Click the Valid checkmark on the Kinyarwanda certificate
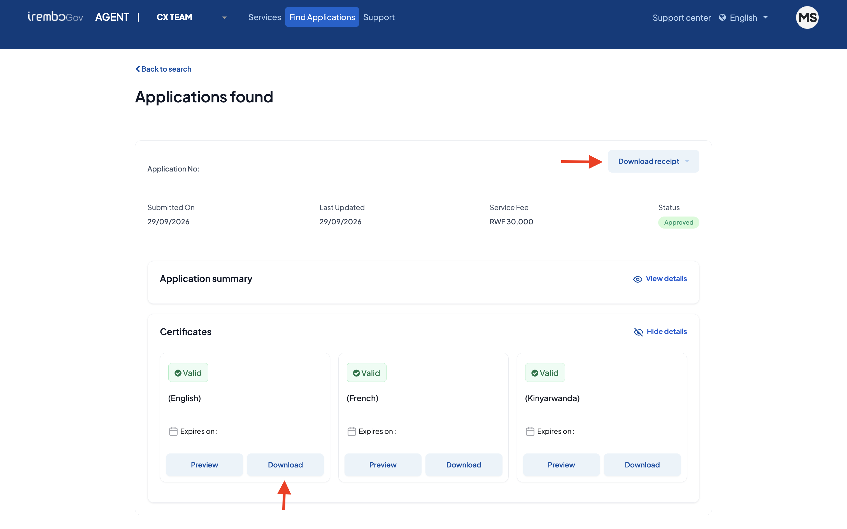The width and height of the screenshot is (847, 529). pyautogui.click(x=534, y=373)
